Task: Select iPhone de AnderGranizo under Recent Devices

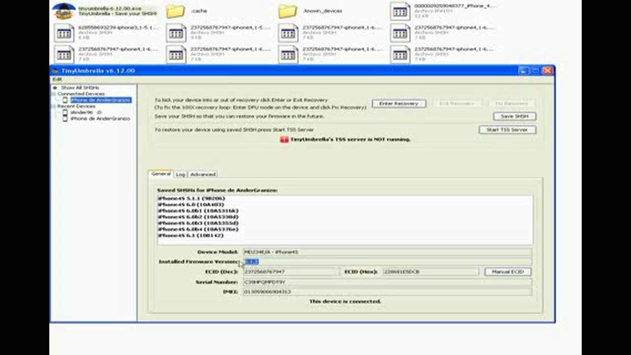Action: [100, 118]
